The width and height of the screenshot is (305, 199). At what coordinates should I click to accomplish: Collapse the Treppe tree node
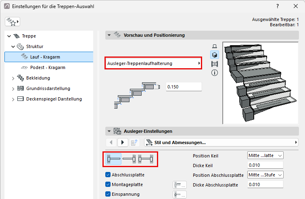(x=9, y=36)
